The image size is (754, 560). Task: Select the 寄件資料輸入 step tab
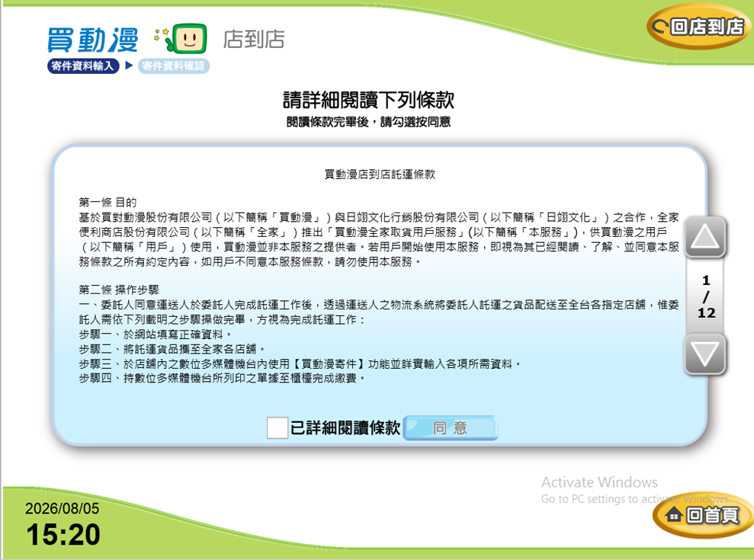click(82, 66)
